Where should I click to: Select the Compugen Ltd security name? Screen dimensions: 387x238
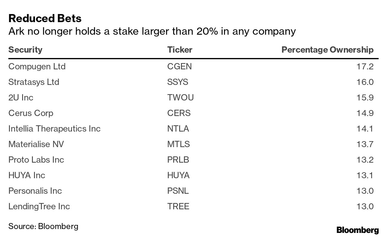pos(37,66)
